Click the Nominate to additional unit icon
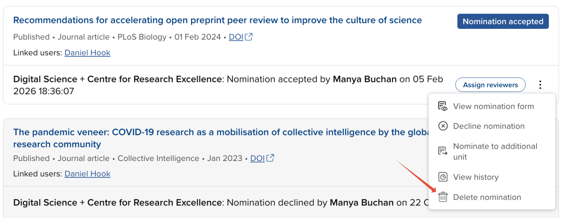The width and height of the screenshot is (565, 218). pos(443,151)
